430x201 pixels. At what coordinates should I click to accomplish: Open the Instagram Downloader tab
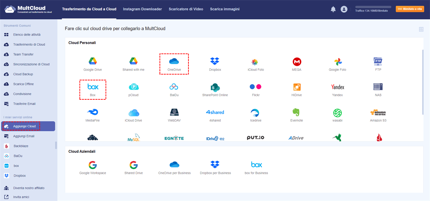coord(142,9)
